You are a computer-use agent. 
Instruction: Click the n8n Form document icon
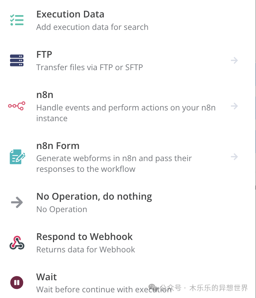click(17, 157)
